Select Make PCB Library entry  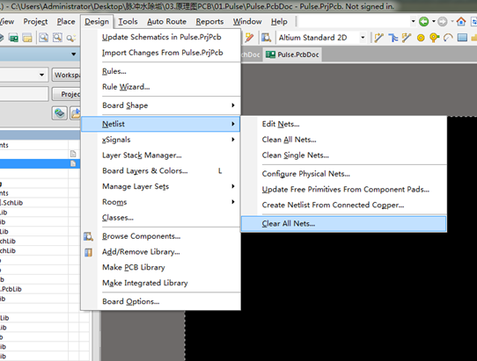pos(161,268)
